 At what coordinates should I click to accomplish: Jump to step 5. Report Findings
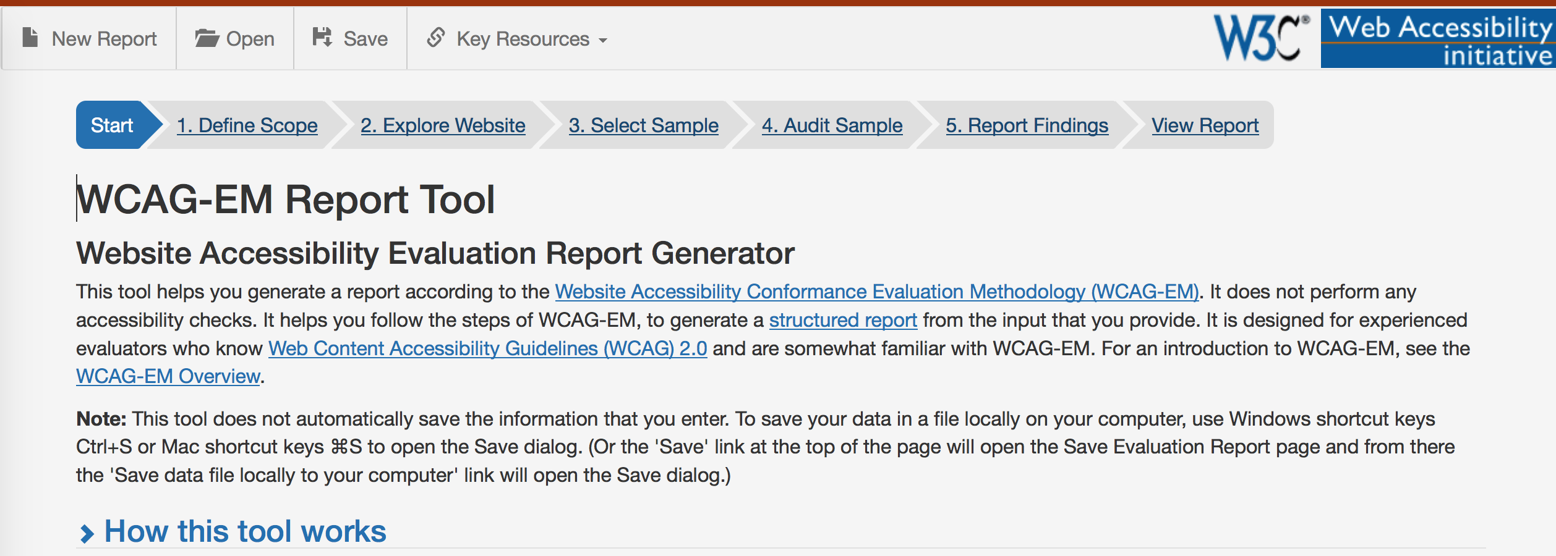(1027, 125)
